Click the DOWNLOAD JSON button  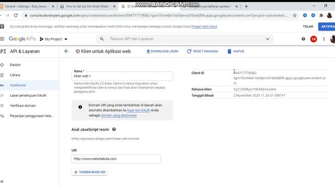162,51
